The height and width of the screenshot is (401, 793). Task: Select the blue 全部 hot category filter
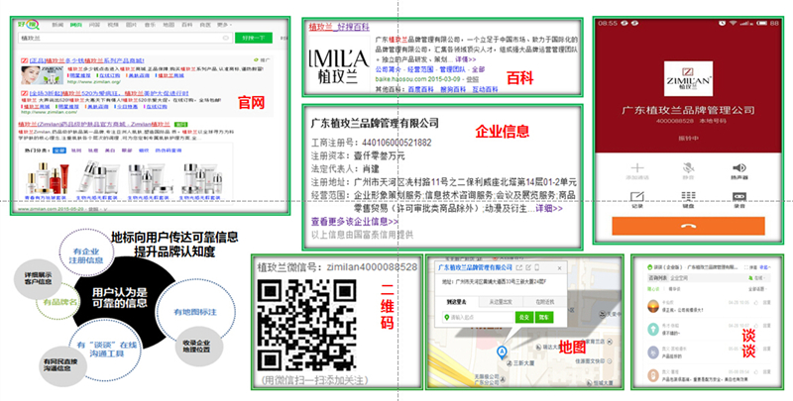point(59,150)
